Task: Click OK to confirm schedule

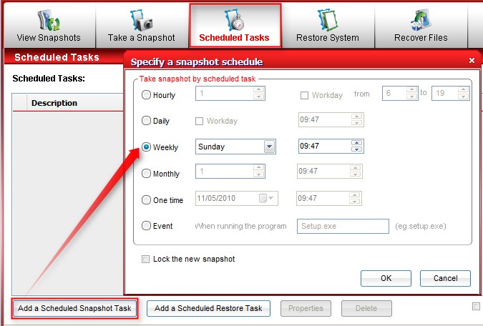Action: point(386,278)
